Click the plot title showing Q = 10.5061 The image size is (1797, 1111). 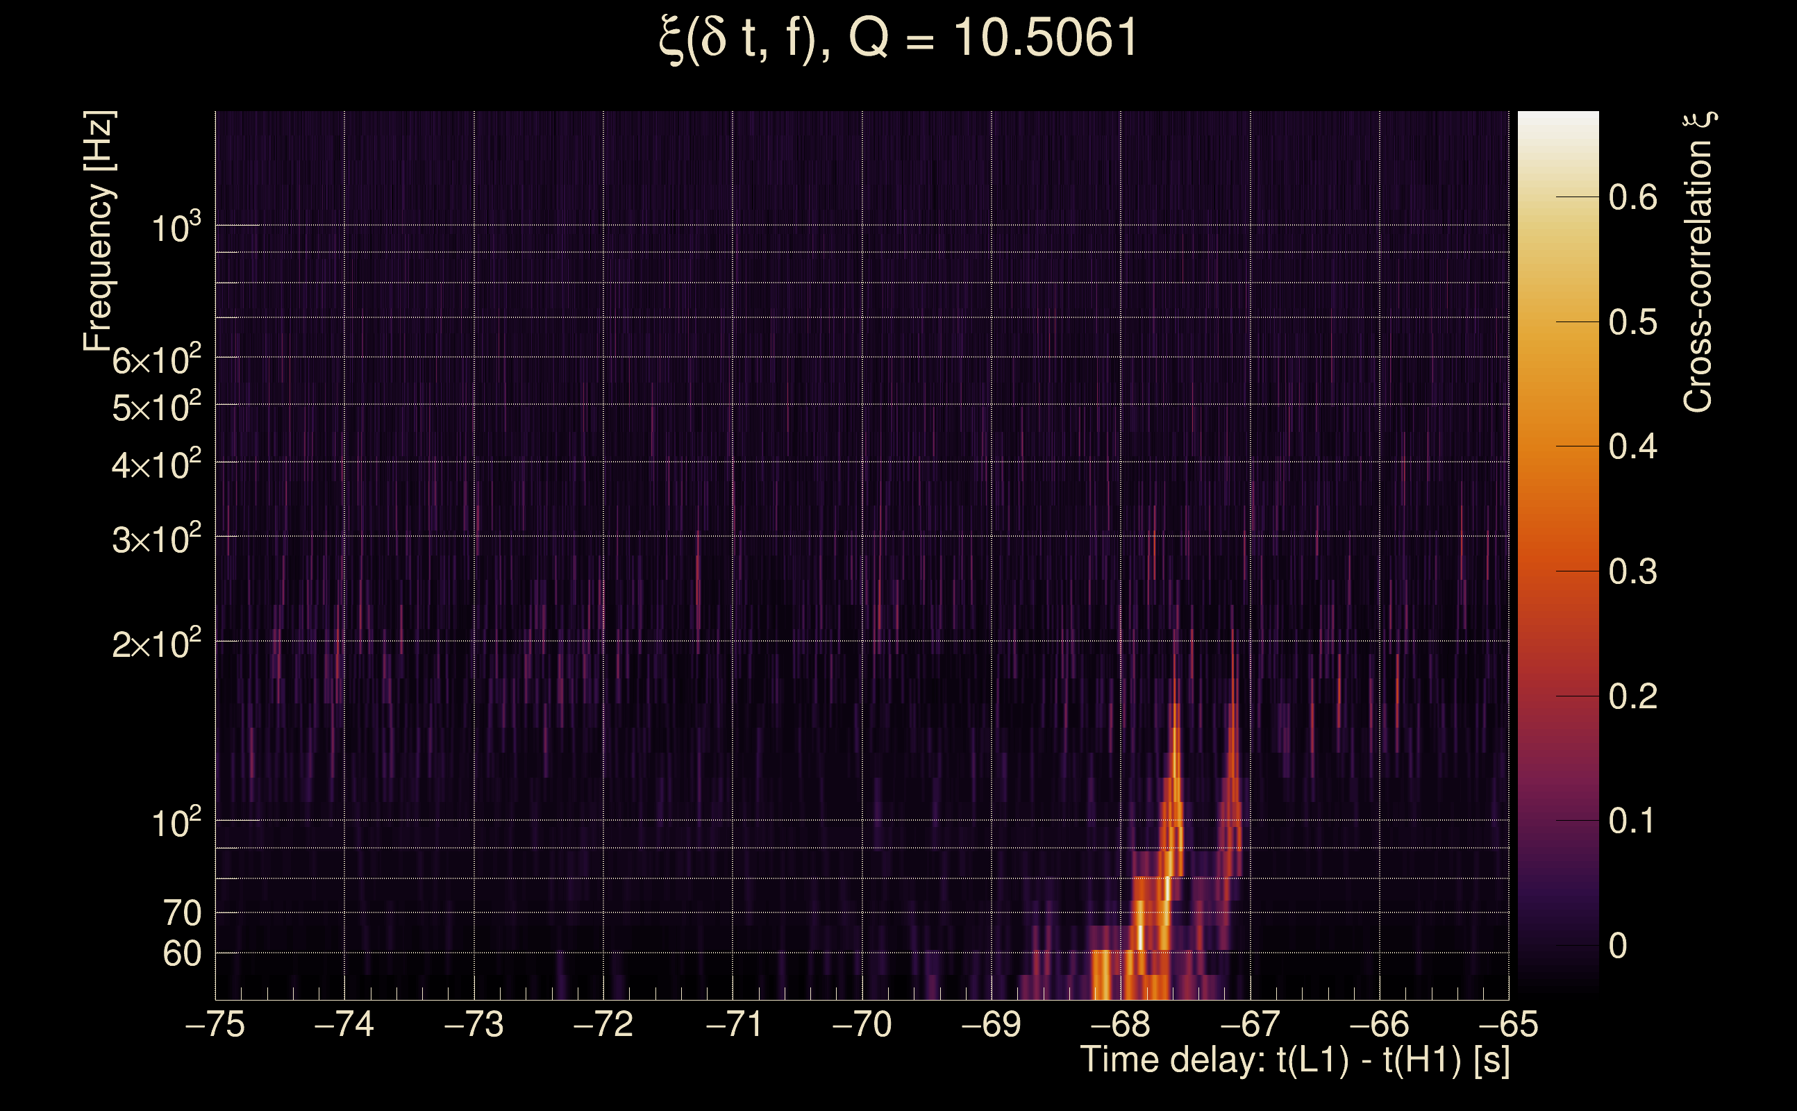point(898,38)
